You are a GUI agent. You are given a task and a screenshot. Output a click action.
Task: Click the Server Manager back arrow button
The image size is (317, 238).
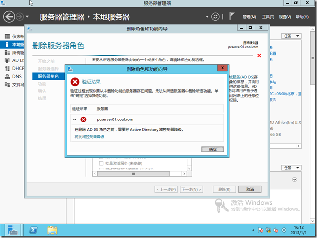pyautogui.click(x=9, y=17)
